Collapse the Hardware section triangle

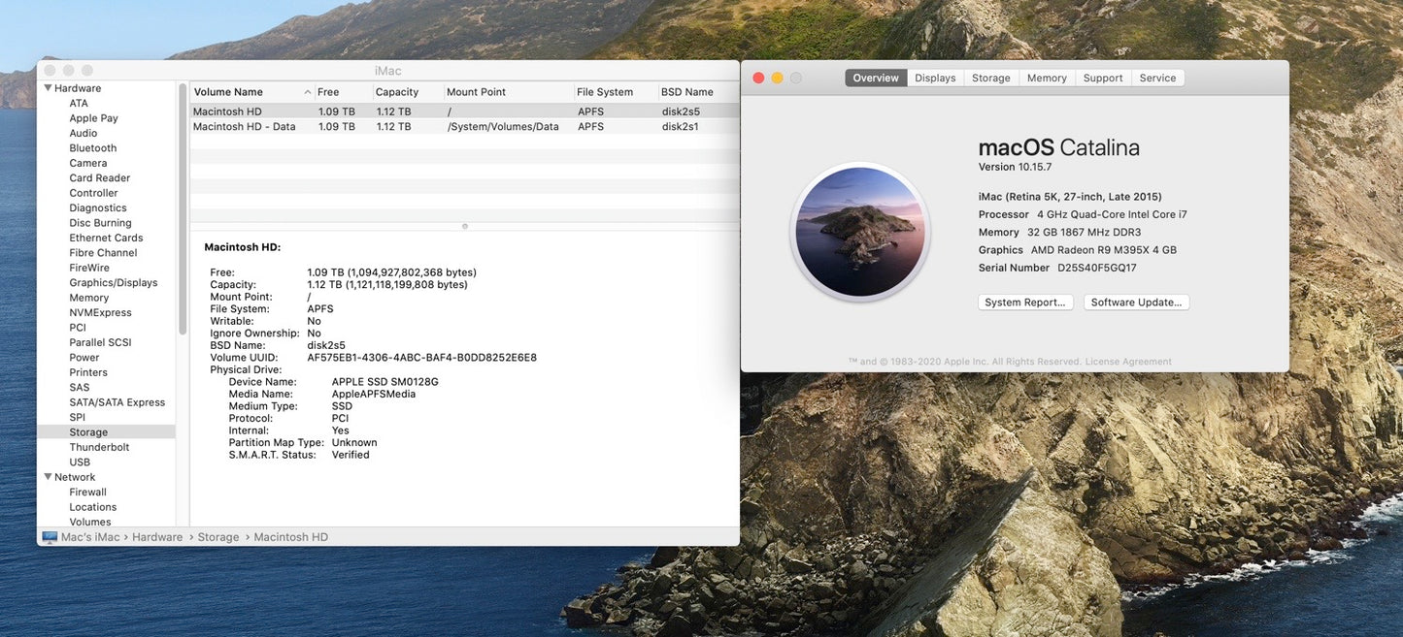[46, 86]
